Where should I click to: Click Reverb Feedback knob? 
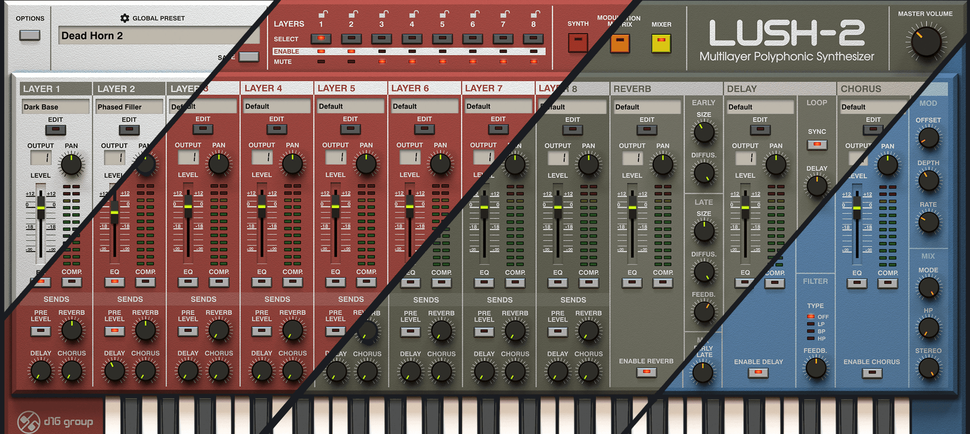(704, 312)
